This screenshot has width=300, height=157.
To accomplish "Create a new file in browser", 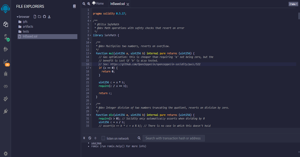I will coord(35,17).
